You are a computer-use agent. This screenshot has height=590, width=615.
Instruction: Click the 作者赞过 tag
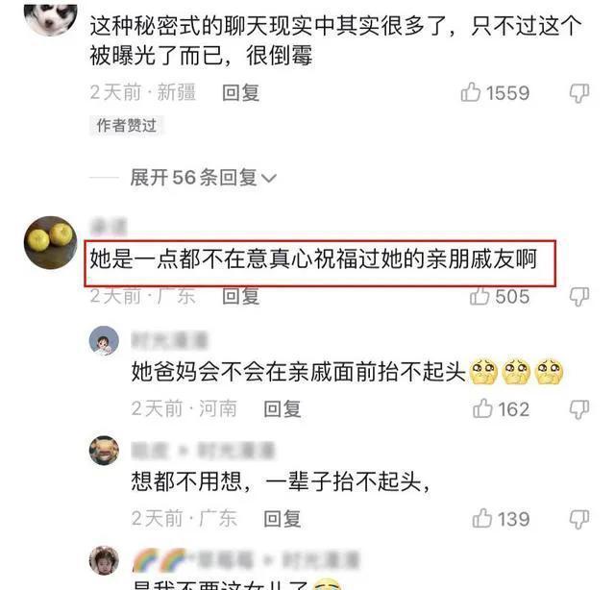coord(126,126)
